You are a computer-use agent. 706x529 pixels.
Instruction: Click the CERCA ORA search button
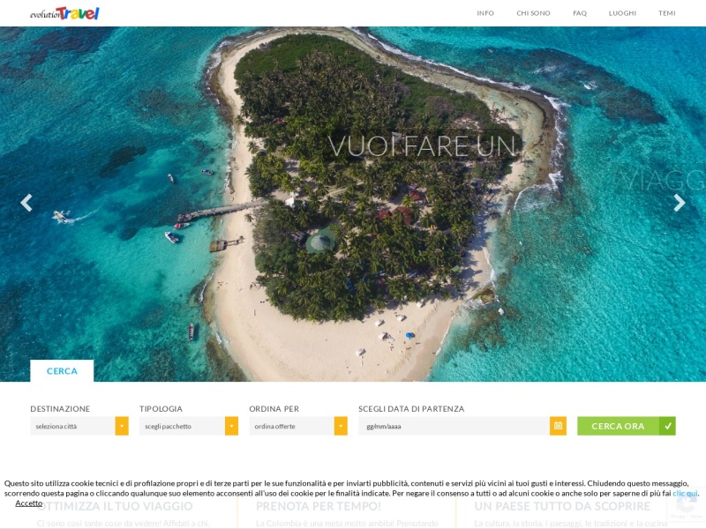pos(627,426)
